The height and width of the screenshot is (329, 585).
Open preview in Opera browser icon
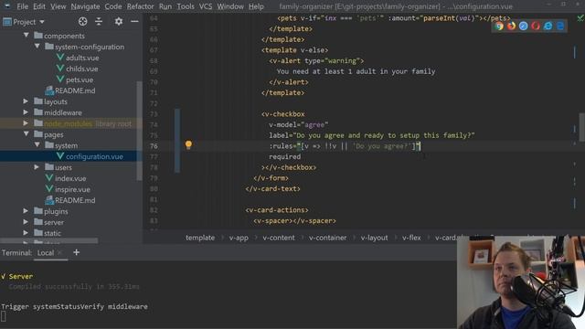tap(536, 26)
